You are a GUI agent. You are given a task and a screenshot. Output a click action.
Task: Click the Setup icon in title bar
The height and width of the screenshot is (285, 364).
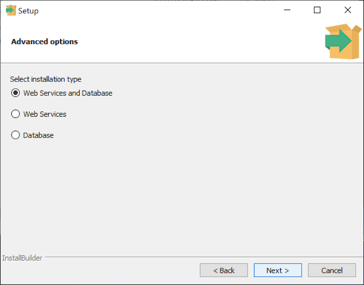[x=10, y=10]
